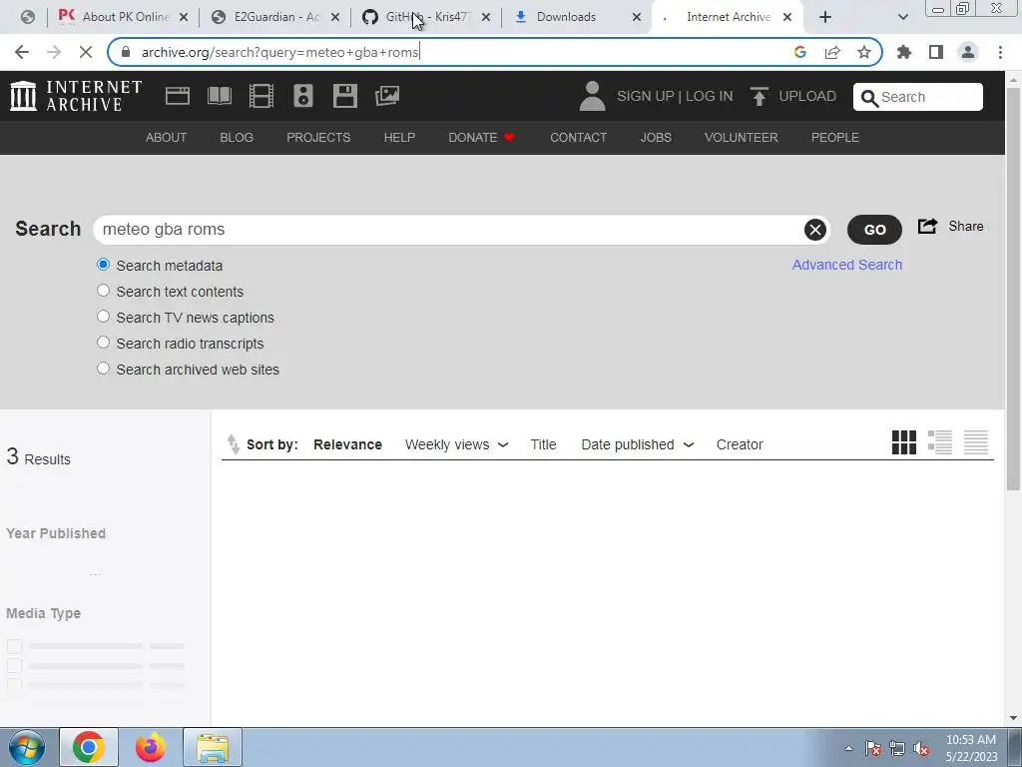Open DONATE in navigation menu
The height and width of the screenshot is (767, 1022).
(482, 138)
